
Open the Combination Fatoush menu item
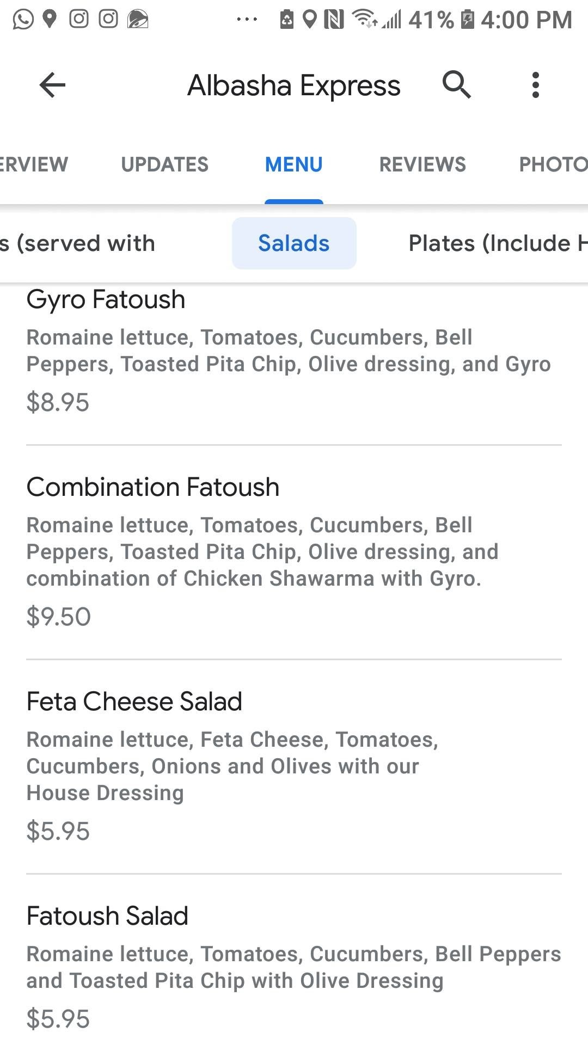(x=153, y=487)
